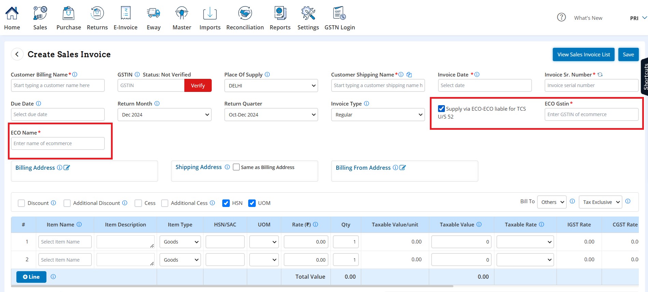Open the Reports module icon

coord(280,13)
